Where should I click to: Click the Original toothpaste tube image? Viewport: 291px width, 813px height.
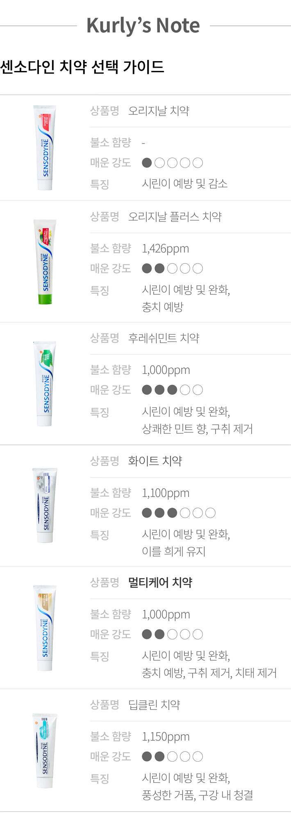point(45,148)
